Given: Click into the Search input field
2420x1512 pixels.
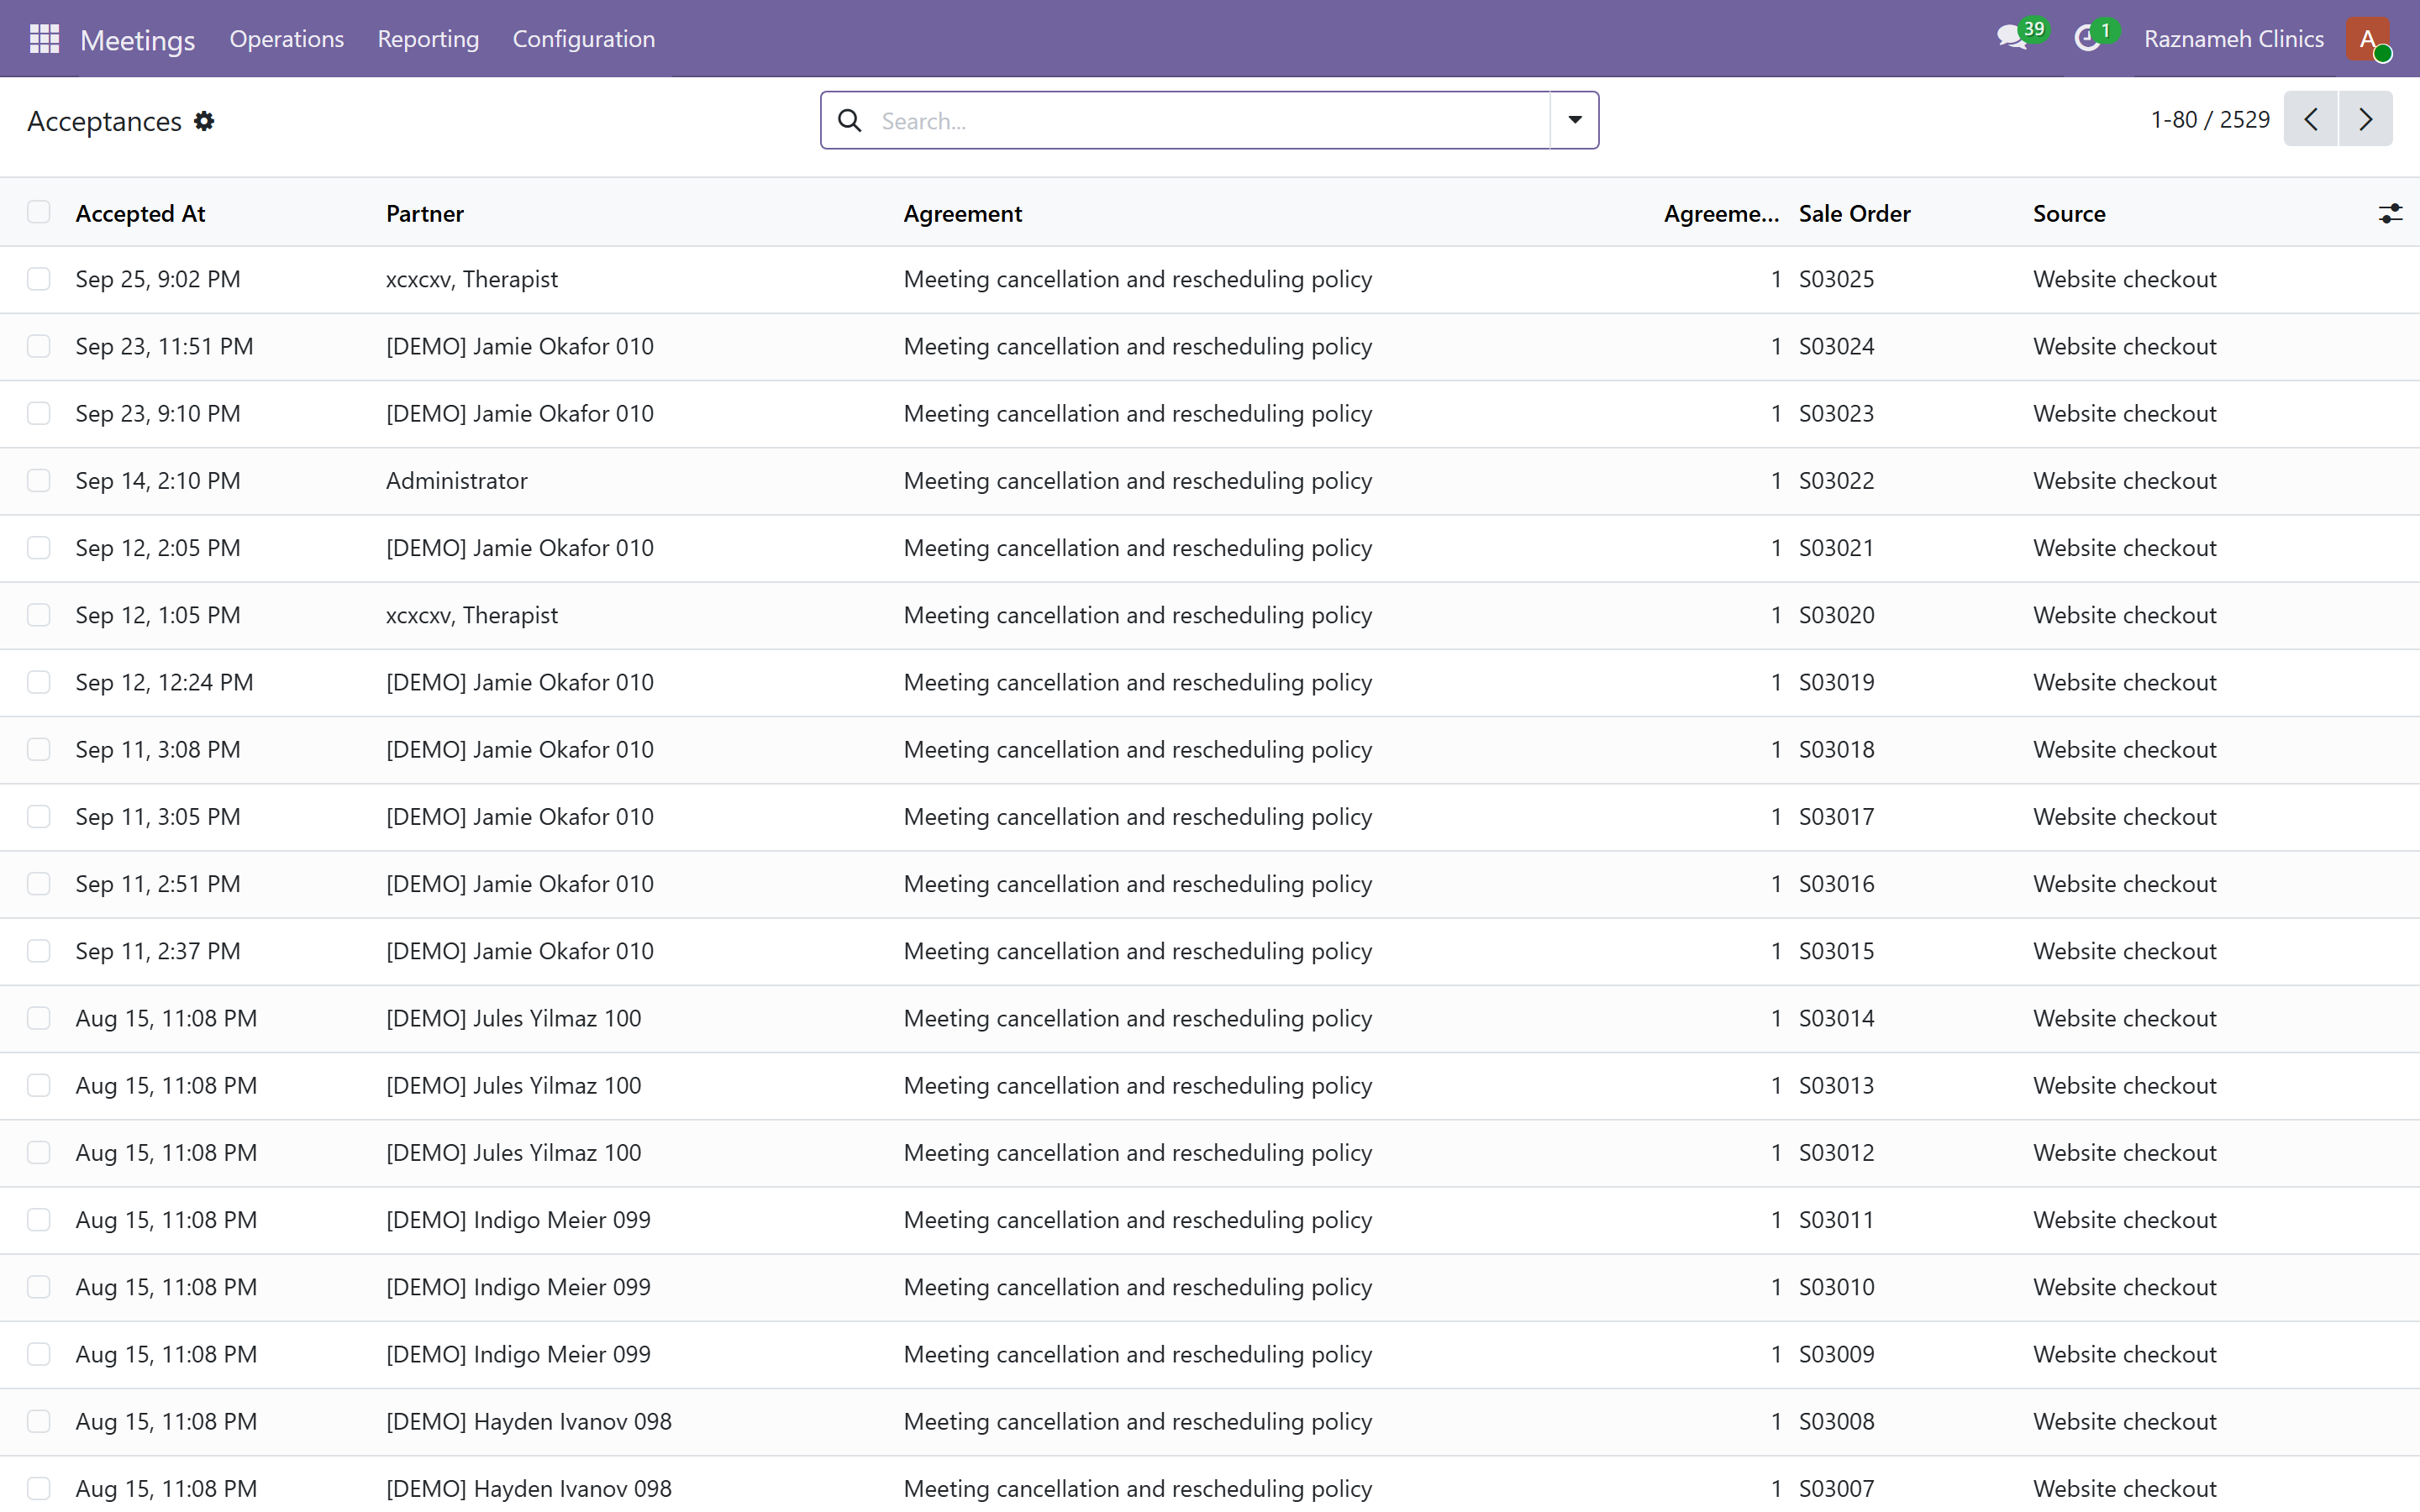Looking at the screenshot, I should (x=1210, y=121).
